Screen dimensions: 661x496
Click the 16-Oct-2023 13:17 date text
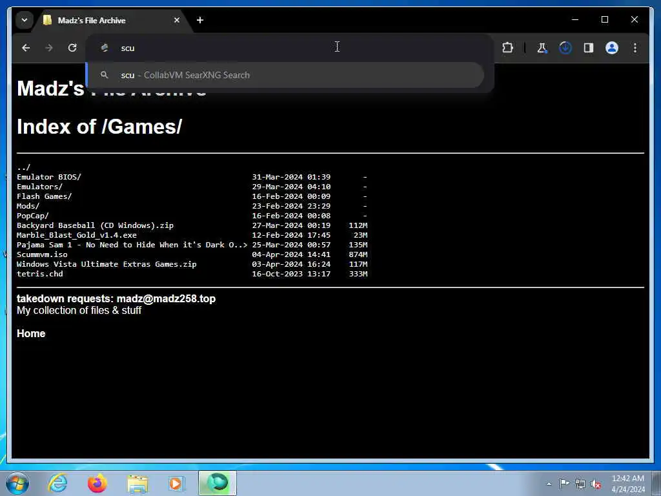click(x=291, y=274)
